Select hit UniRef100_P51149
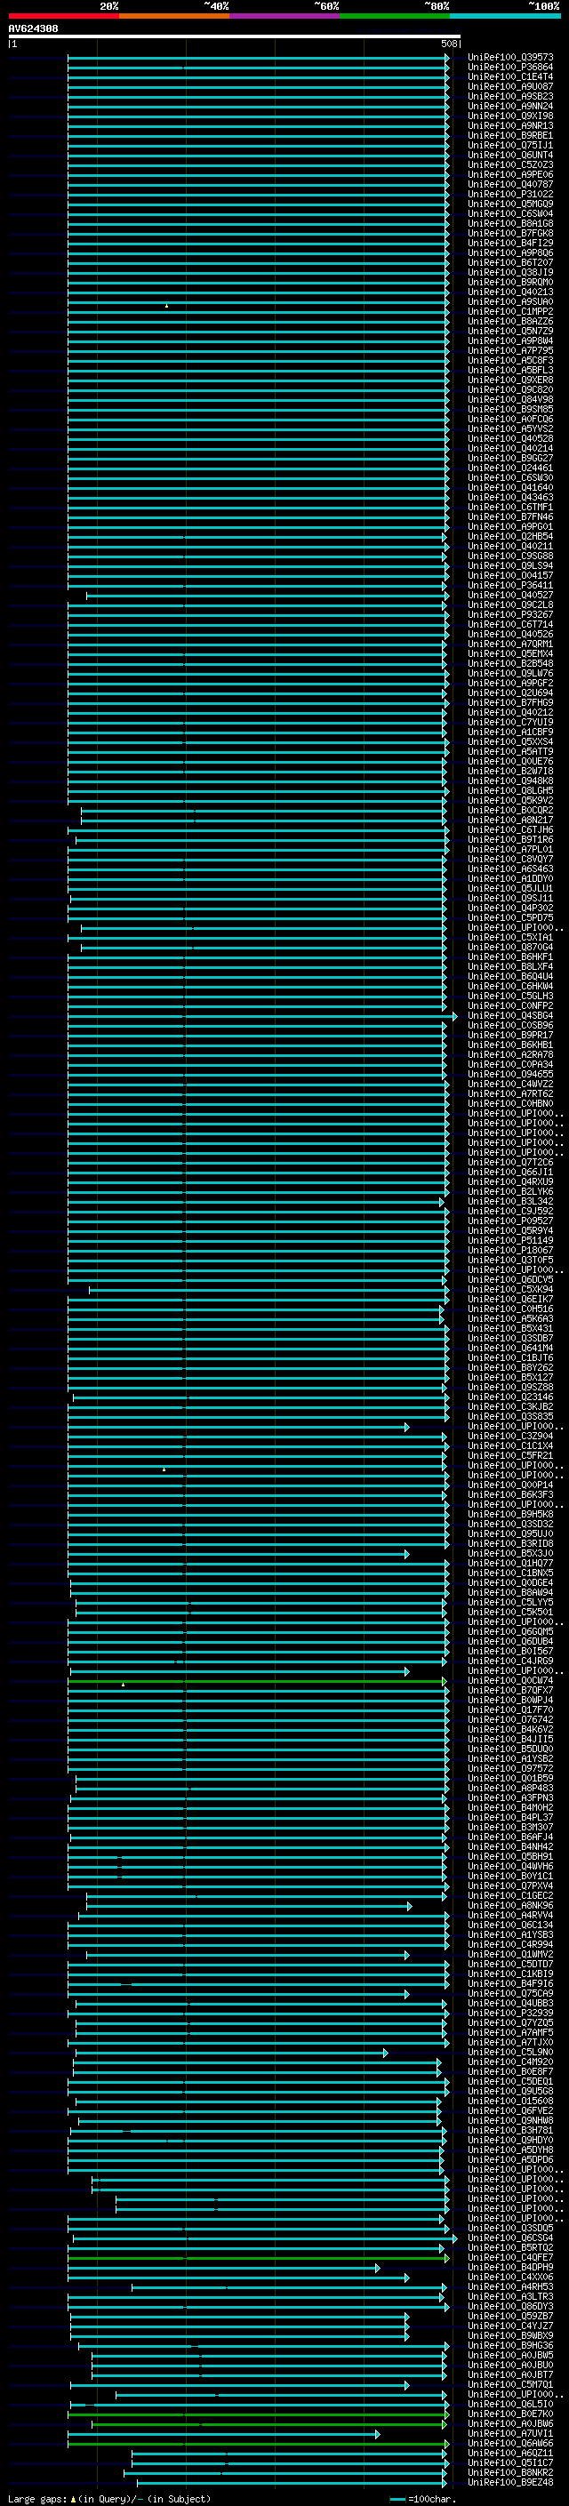This screenshot has height=2506, width=569. coord(510,1240)
